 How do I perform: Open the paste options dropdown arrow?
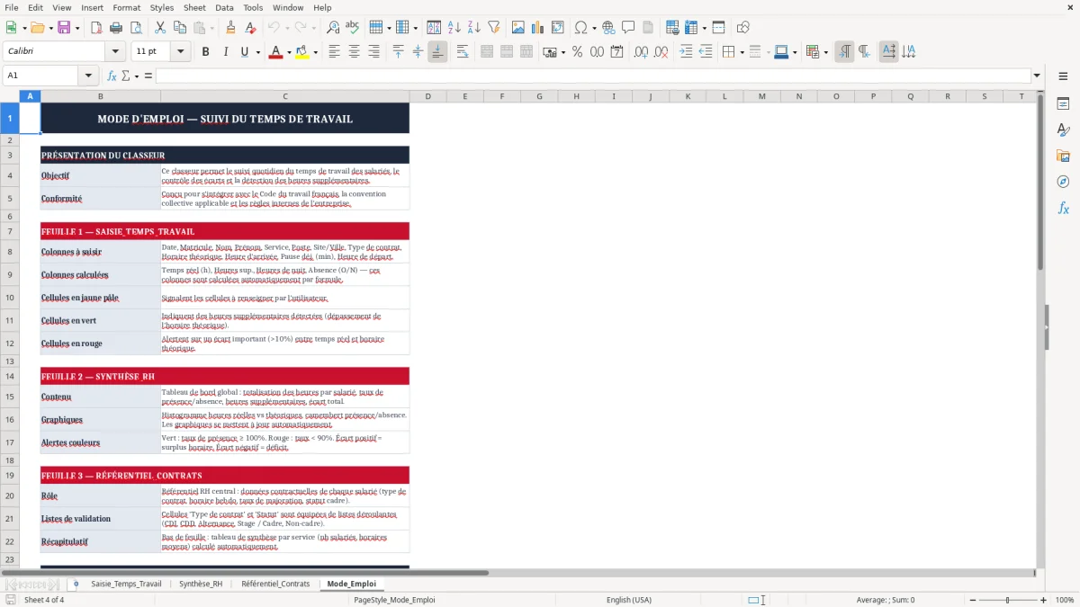click(211, 28)
